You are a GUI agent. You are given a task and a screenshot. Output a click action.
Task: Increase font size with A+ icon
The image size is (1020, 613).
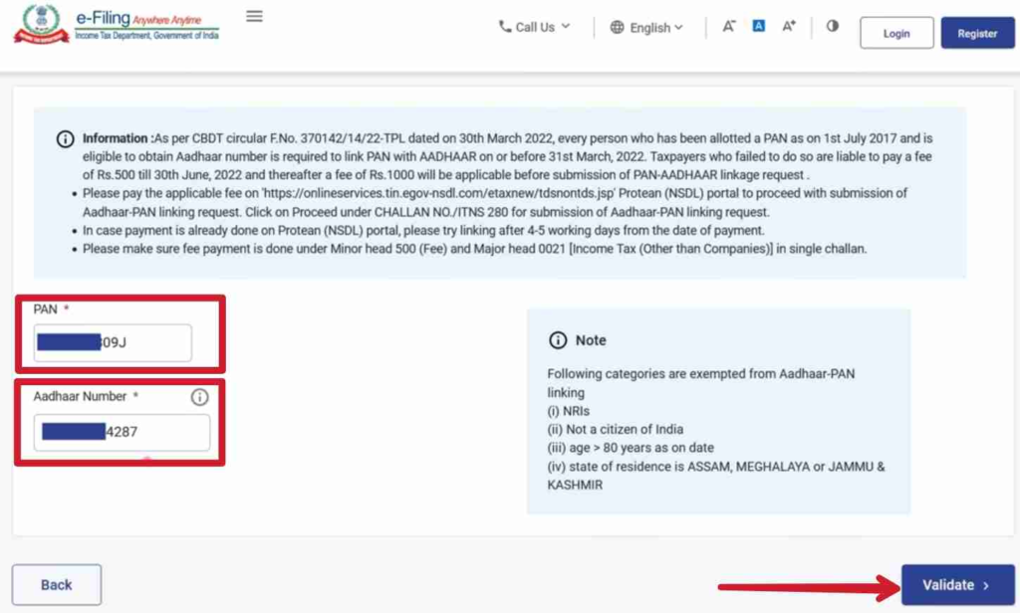(789, 27)
